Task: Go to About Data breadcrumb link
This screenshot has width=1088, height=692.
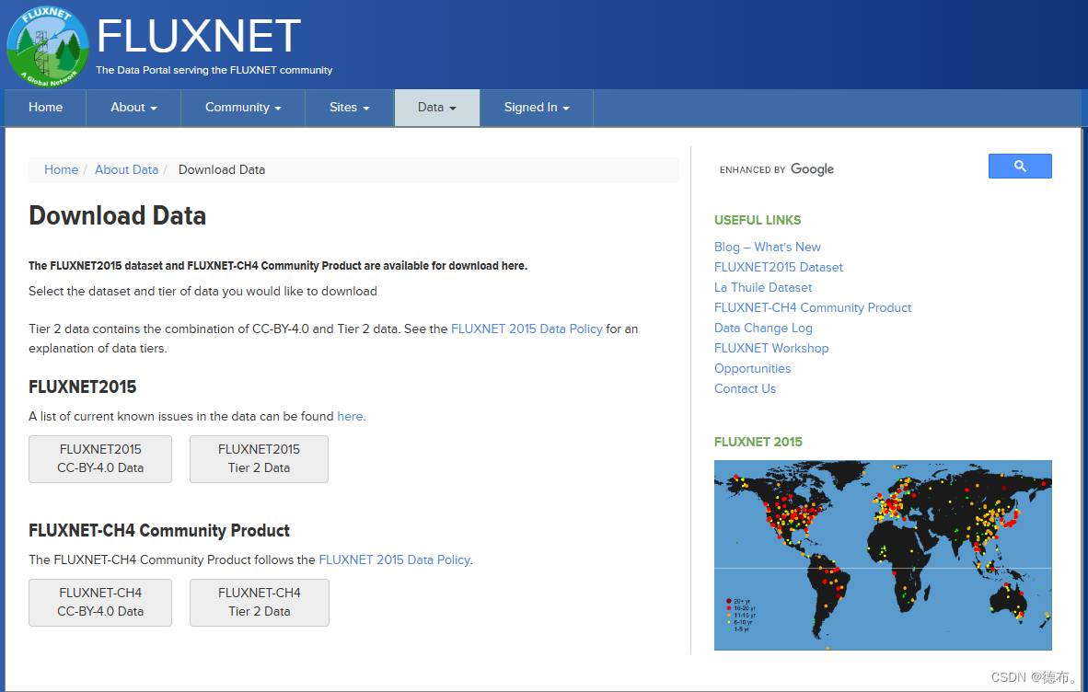Action: click(126, 170)
